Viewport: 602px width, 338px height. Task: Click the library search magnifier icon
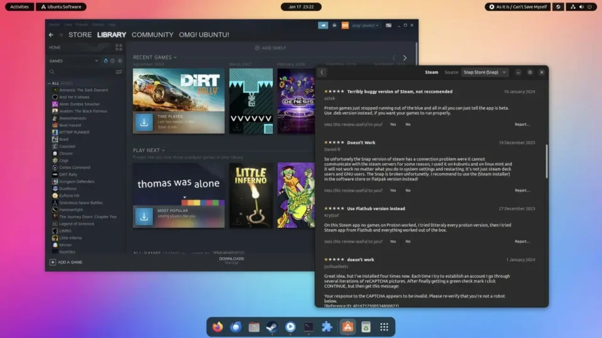coord(52,71)
